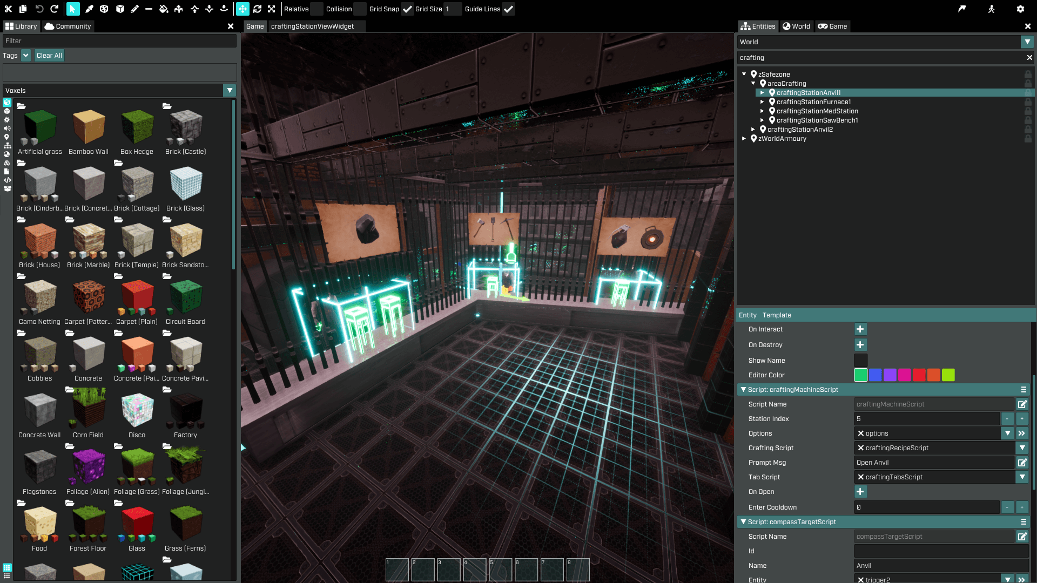Click the Clear All tags button

[49, 55]
